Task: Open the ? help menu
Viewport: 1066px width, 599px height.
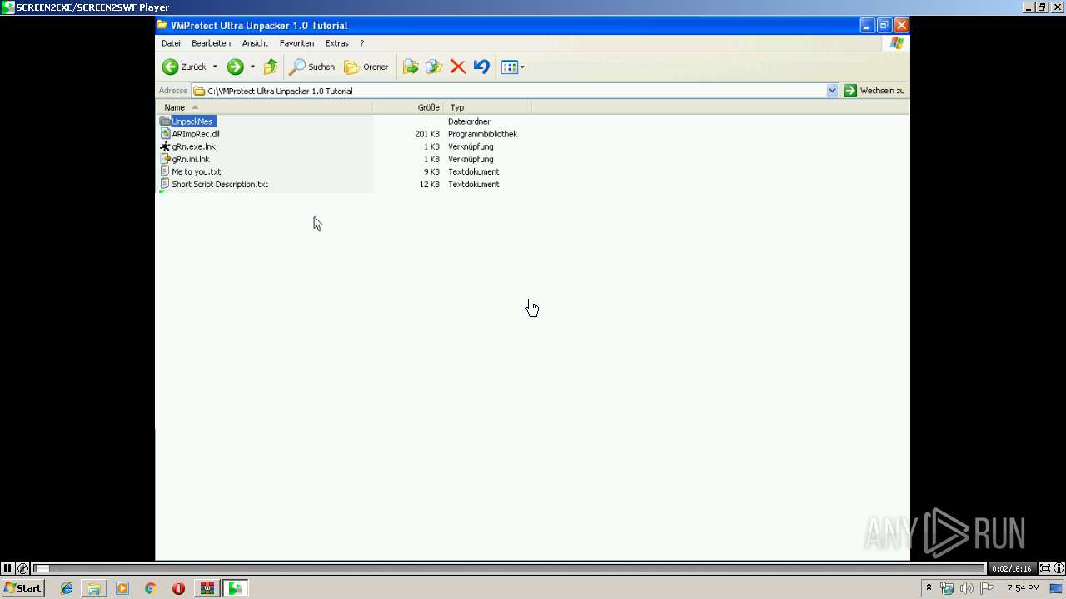Action: click(361, 43)
